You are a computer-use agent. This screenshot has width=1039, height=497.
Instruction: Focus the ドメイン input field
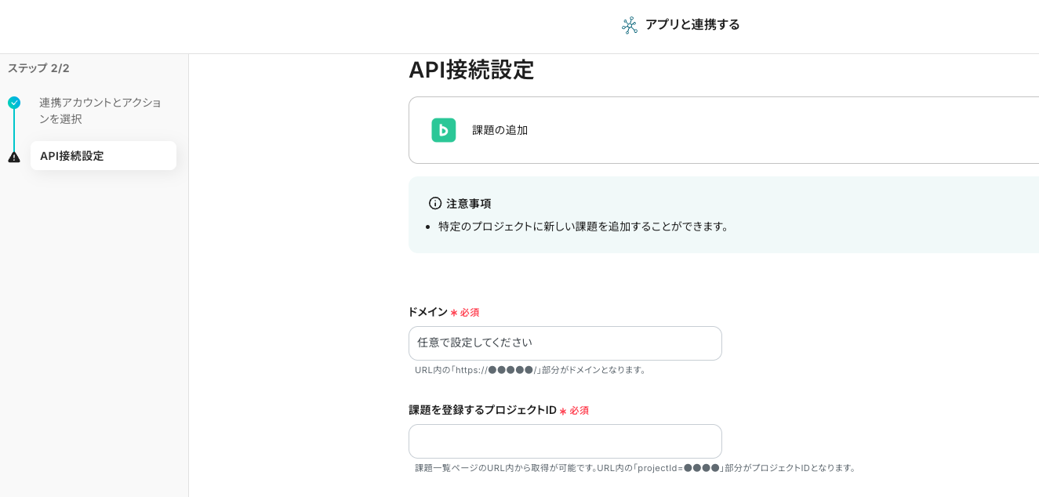(x=565, y=343)
